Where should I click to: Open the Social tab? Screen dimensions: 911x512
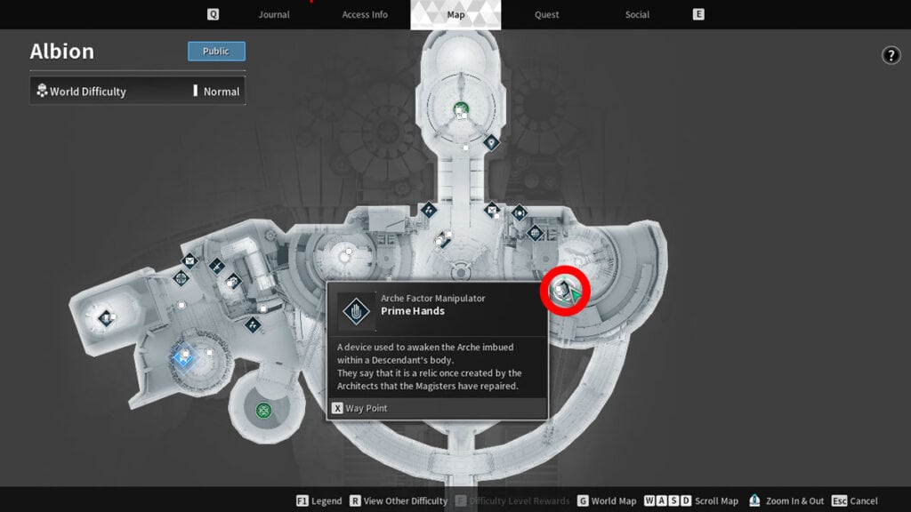tap(637, 14)
